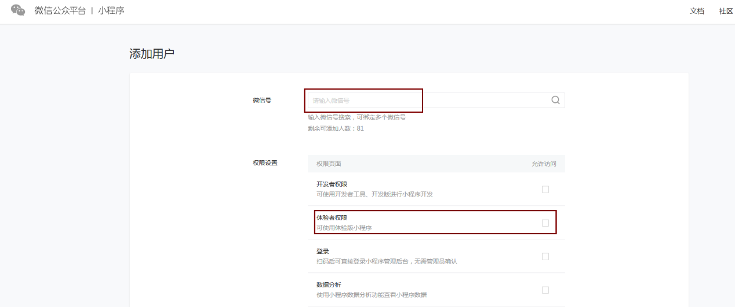Open the 文档 link
Screen dimensions: 735x307
pyautogui.click(x=697, y=11)
